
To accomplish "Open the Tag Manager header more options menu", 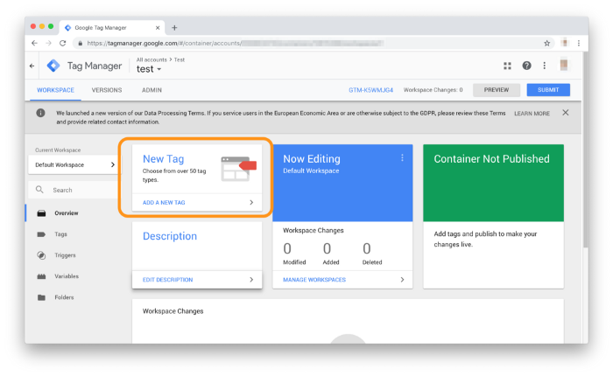I will (544, 66).
